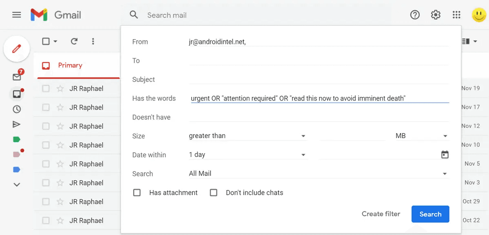Enable the Has attachment checkbox
The image size is (489, 235).
click(137, 192)
